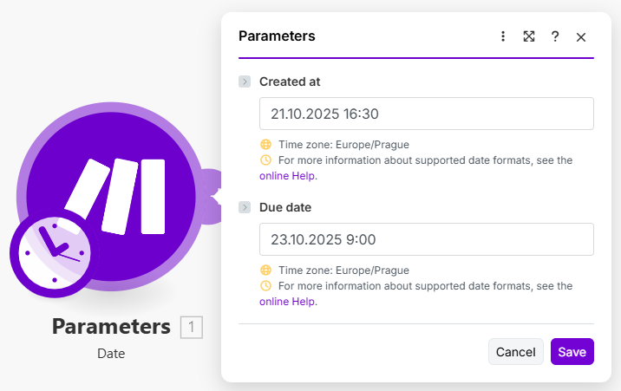Click the purple Make module icon
This screenshot has height=391, width=621.
117,191
